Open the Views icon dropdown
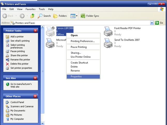The width and height of the screenshot is (167, 125). click(x=74, y=16)
